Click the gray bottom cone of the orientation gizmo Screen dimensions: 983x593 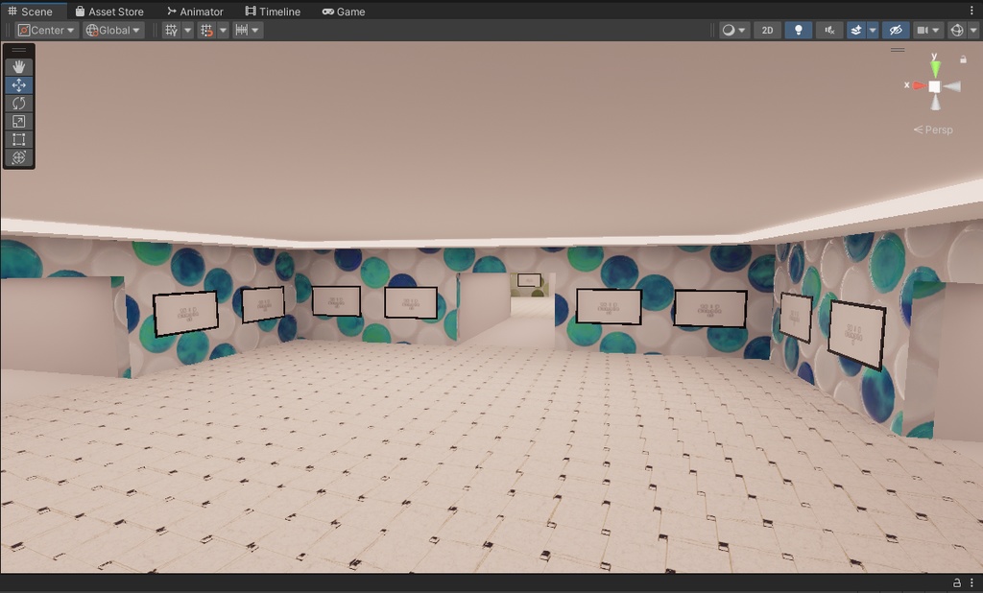[x=935, y=102]
